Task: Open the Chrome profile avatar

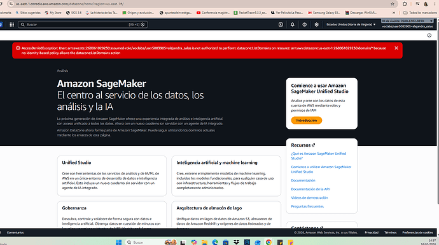Action: point(426,4)
